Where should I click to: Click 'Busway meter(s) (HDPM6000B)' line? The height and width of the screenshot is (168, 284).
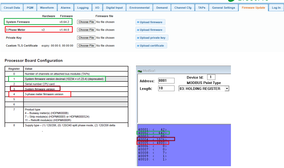coord(47,113)
